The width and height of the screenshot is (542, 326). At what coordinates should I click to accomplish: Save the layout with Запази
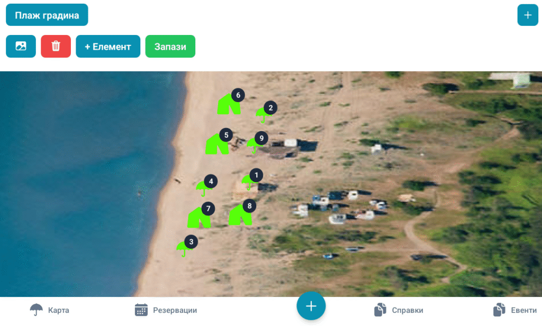click(x=170, y=46)
